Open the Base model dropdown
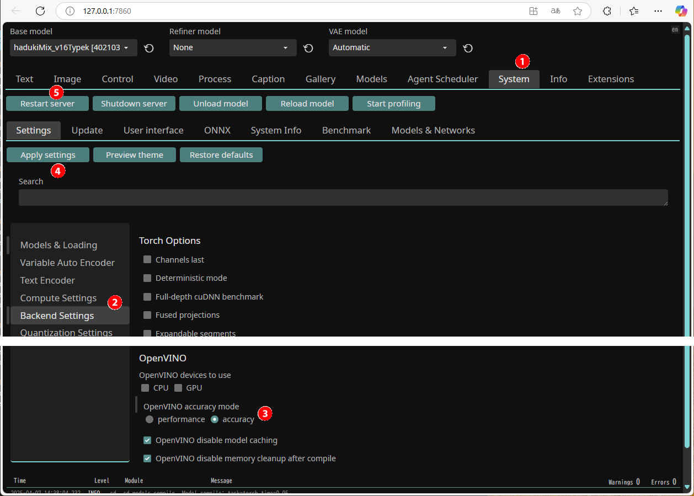694x496 pixels. coord(73,48)
